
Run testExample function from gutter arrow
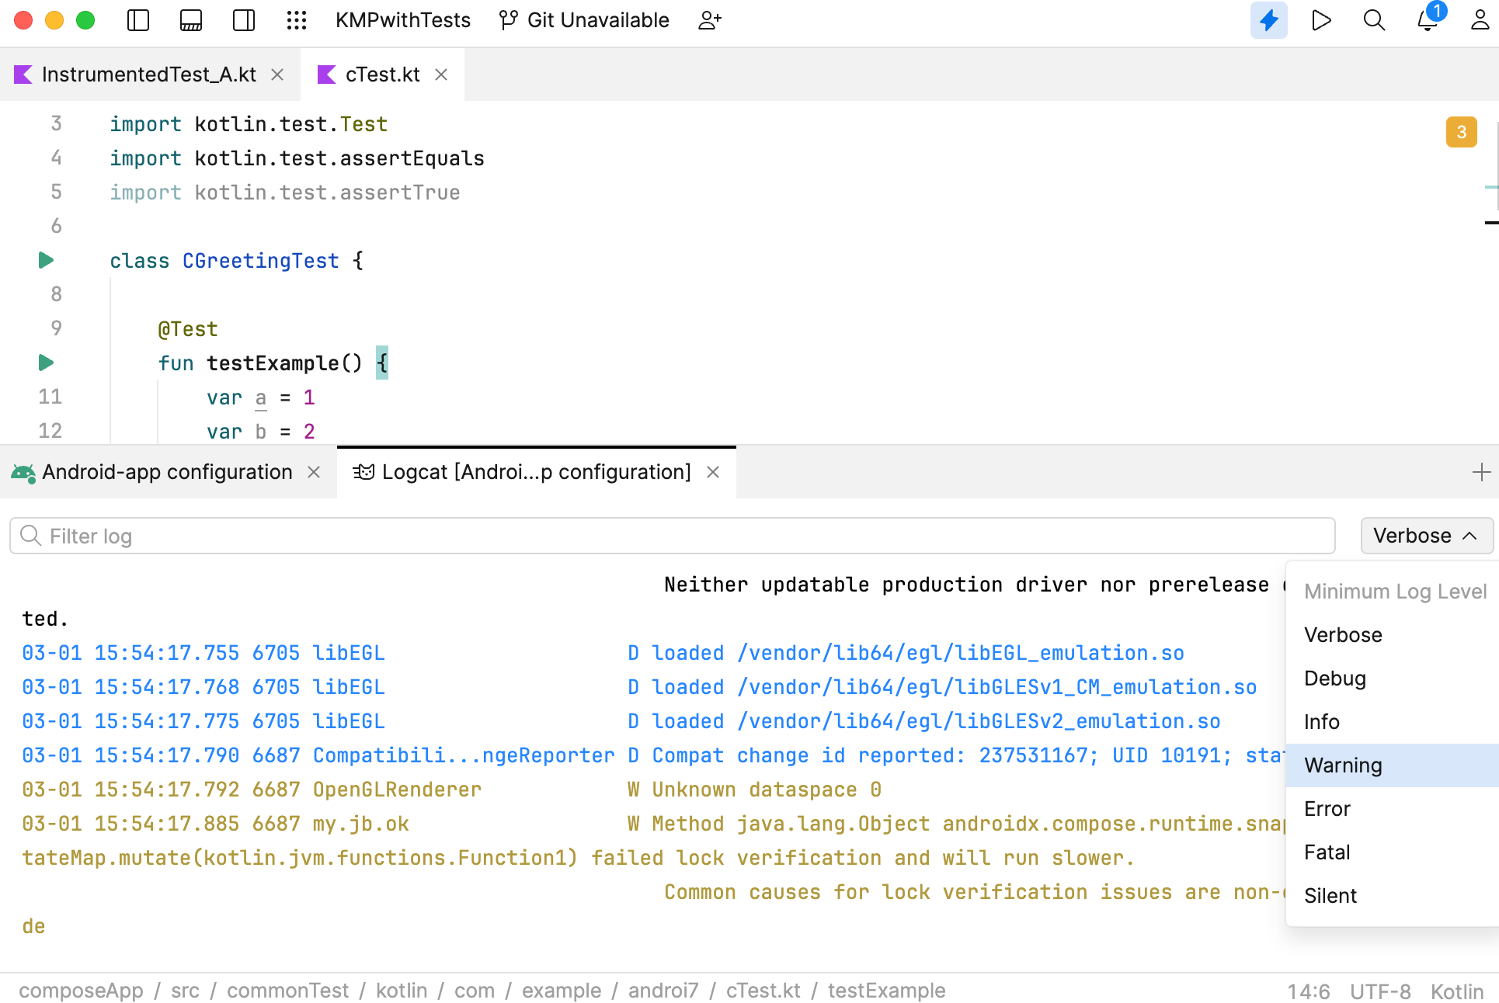[x=46, y=363]
